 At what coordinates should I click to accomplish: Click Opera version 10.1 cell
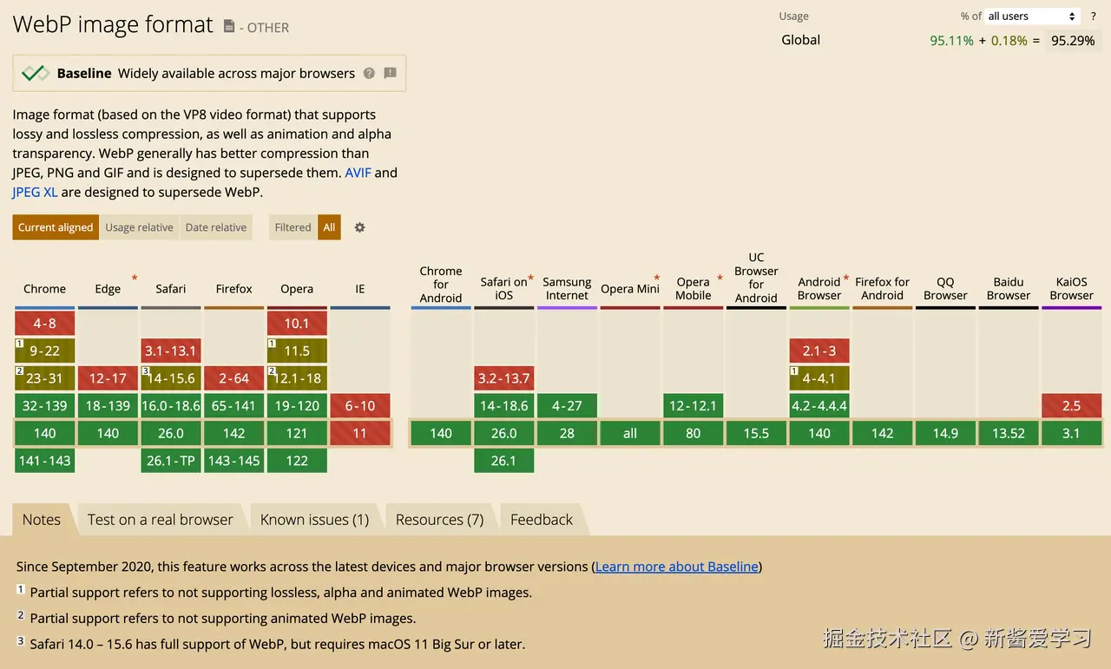pyautogui.click(x=297, y=324)
